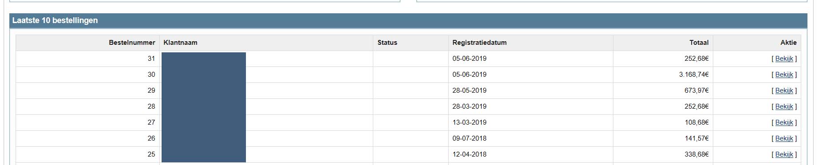Select the 09-07-2018 date cell
The height and width of the screenshot is (165, 827).
(530, 138)
